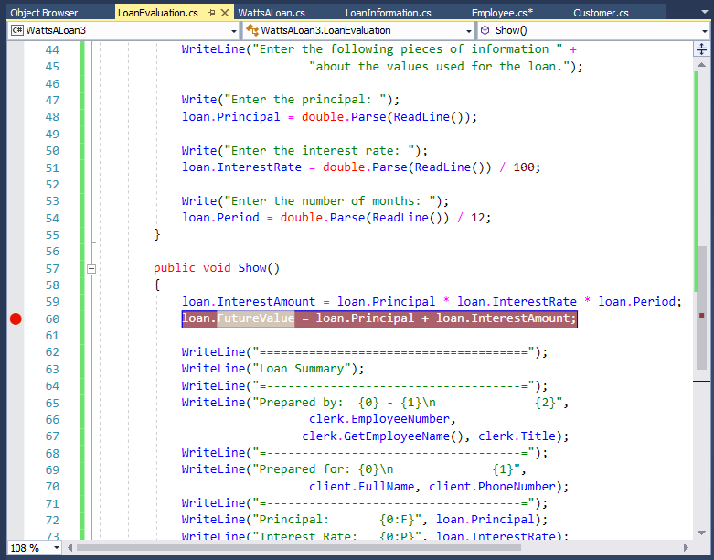Image resolution: width=714 pixels, height=560 pixels.
Task: Click "Enter the number of months: " string
Action: 330,201
